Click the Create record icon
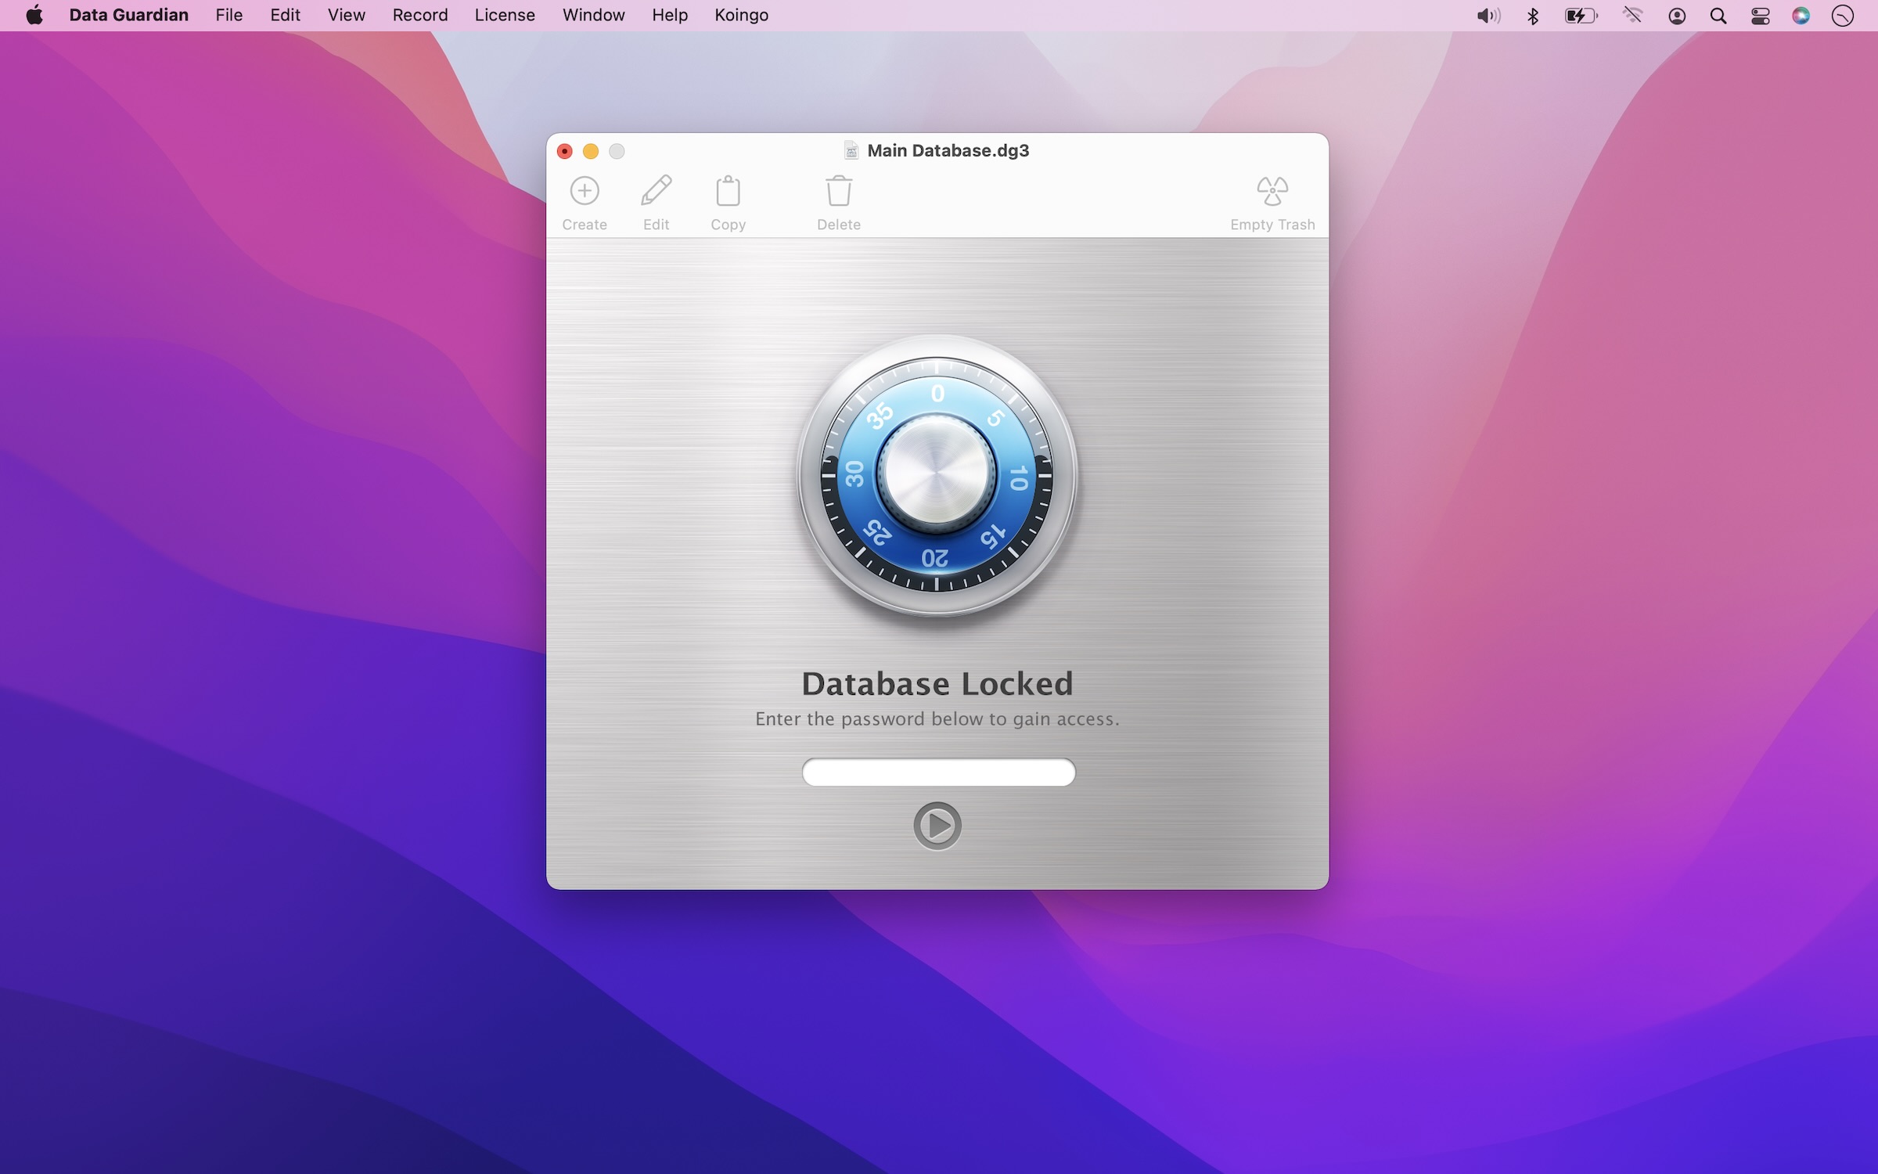The image size is (1878, 1174). [585, 190]
